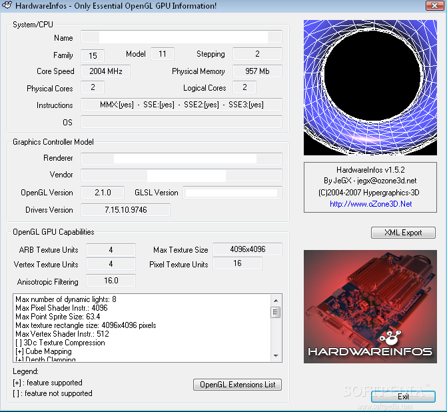Click the Model field showing 11
The width and height of the screenshot is (447, 412).
coord(162,54)
